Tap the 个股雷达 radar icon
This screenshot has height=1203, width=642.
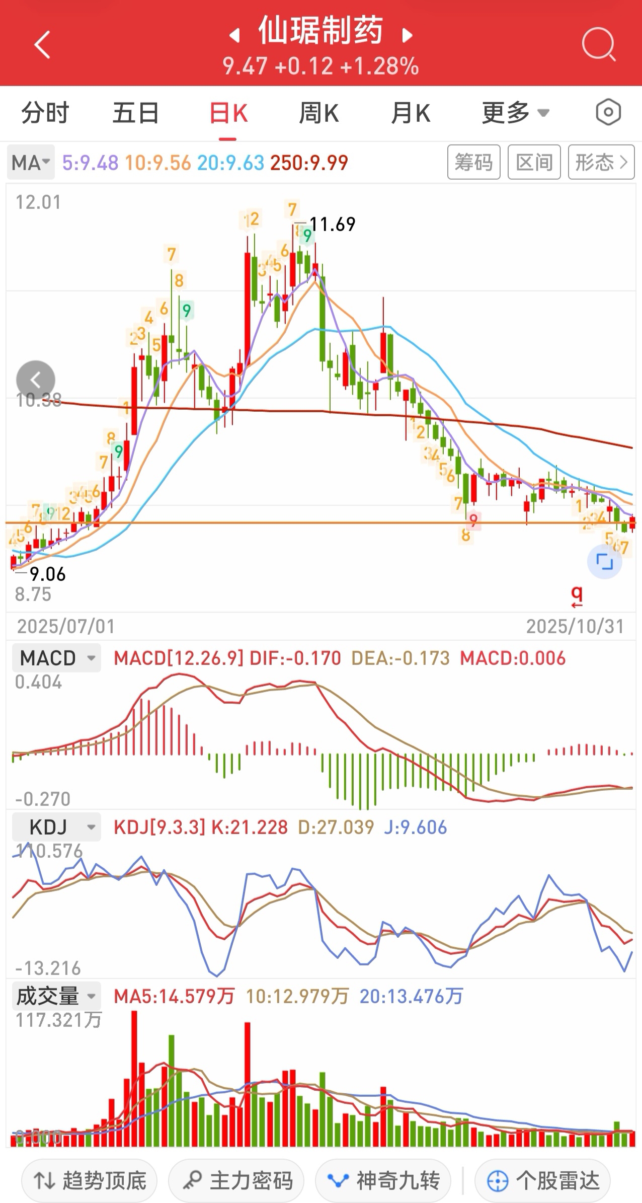[x=498, y=1180]
